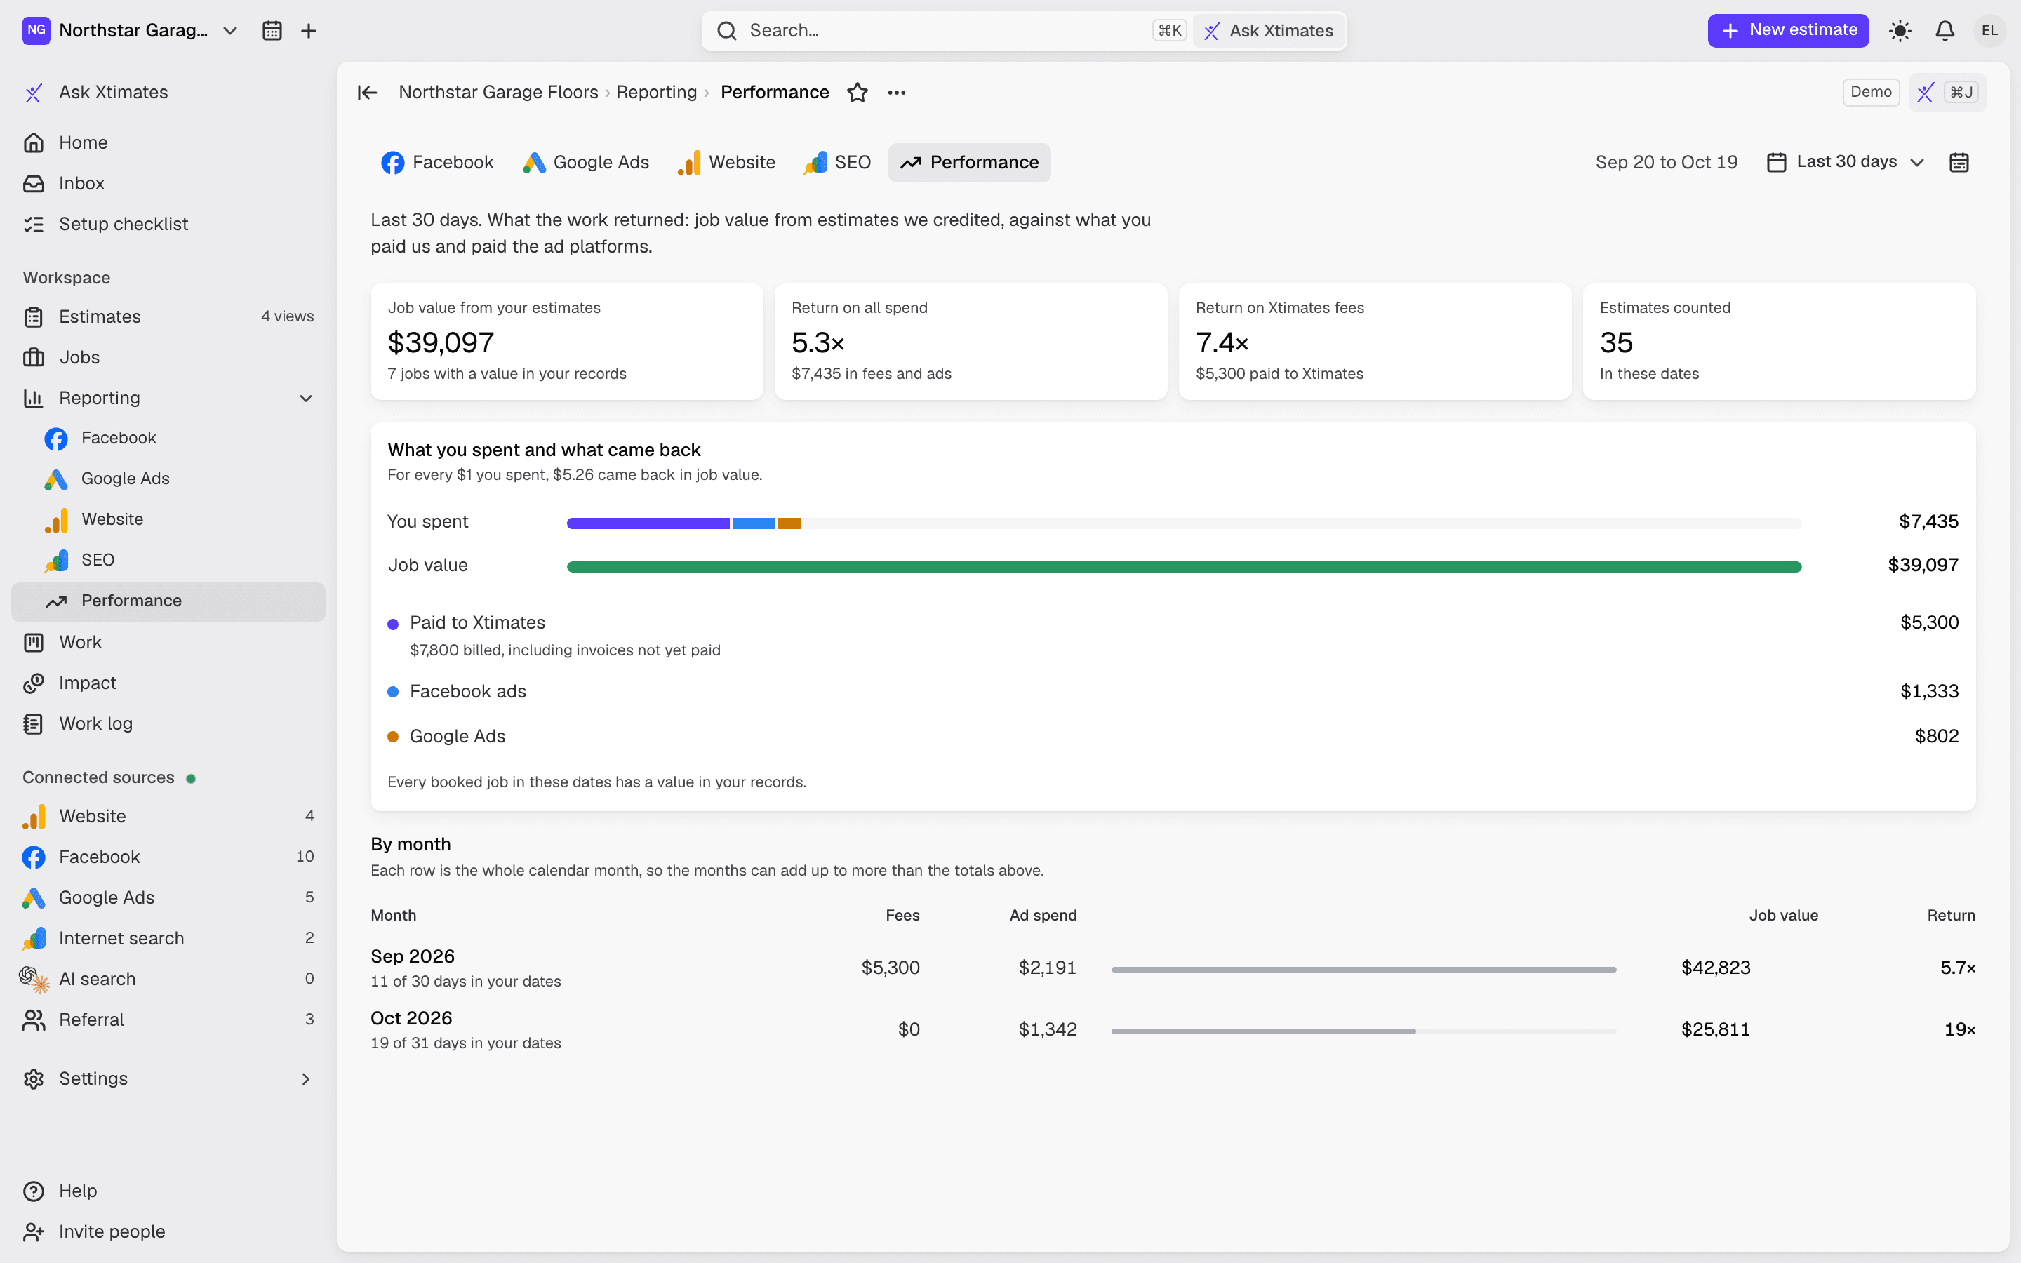Open the EL user avatar menu

[1989, 31]
